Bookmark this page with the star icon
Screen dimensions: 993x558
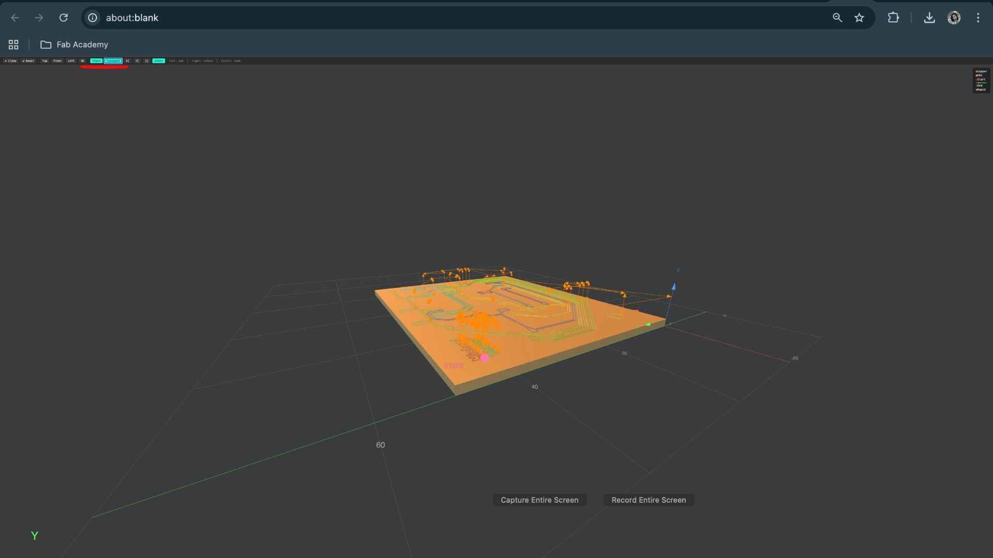point(859,18)
